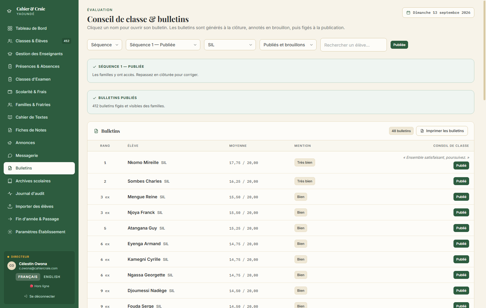The width and height of the screenshot is (486, 308).
Task: Click Publié badge in Mengue Reine row
Action: coord(461,197)
